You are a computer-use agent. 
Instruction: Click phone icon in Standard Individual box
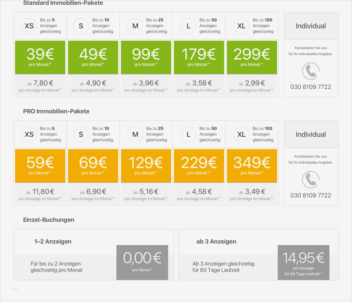(311, 71)
